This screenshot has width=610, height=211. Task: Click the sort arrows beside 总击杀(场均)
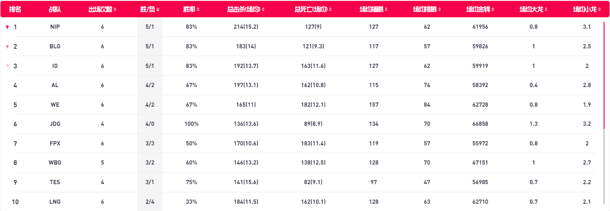(263, 10)
